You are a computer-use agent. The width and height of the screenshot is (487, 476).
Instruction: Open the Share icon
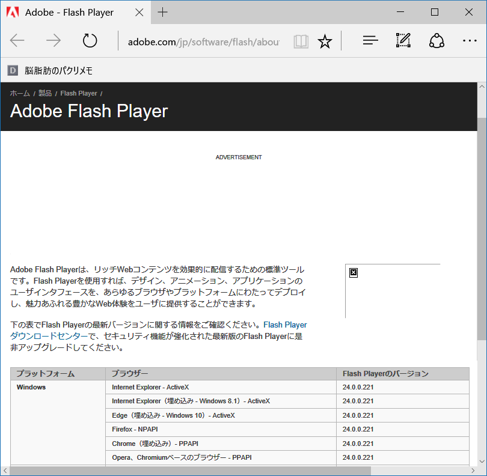[436, 41]
